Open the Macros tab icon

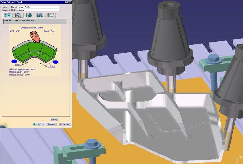pyautogui.click(x=50, y=15)
